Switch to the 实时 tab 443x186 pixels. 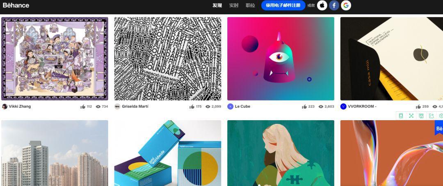pyautogui.click(x=234, y=5)
